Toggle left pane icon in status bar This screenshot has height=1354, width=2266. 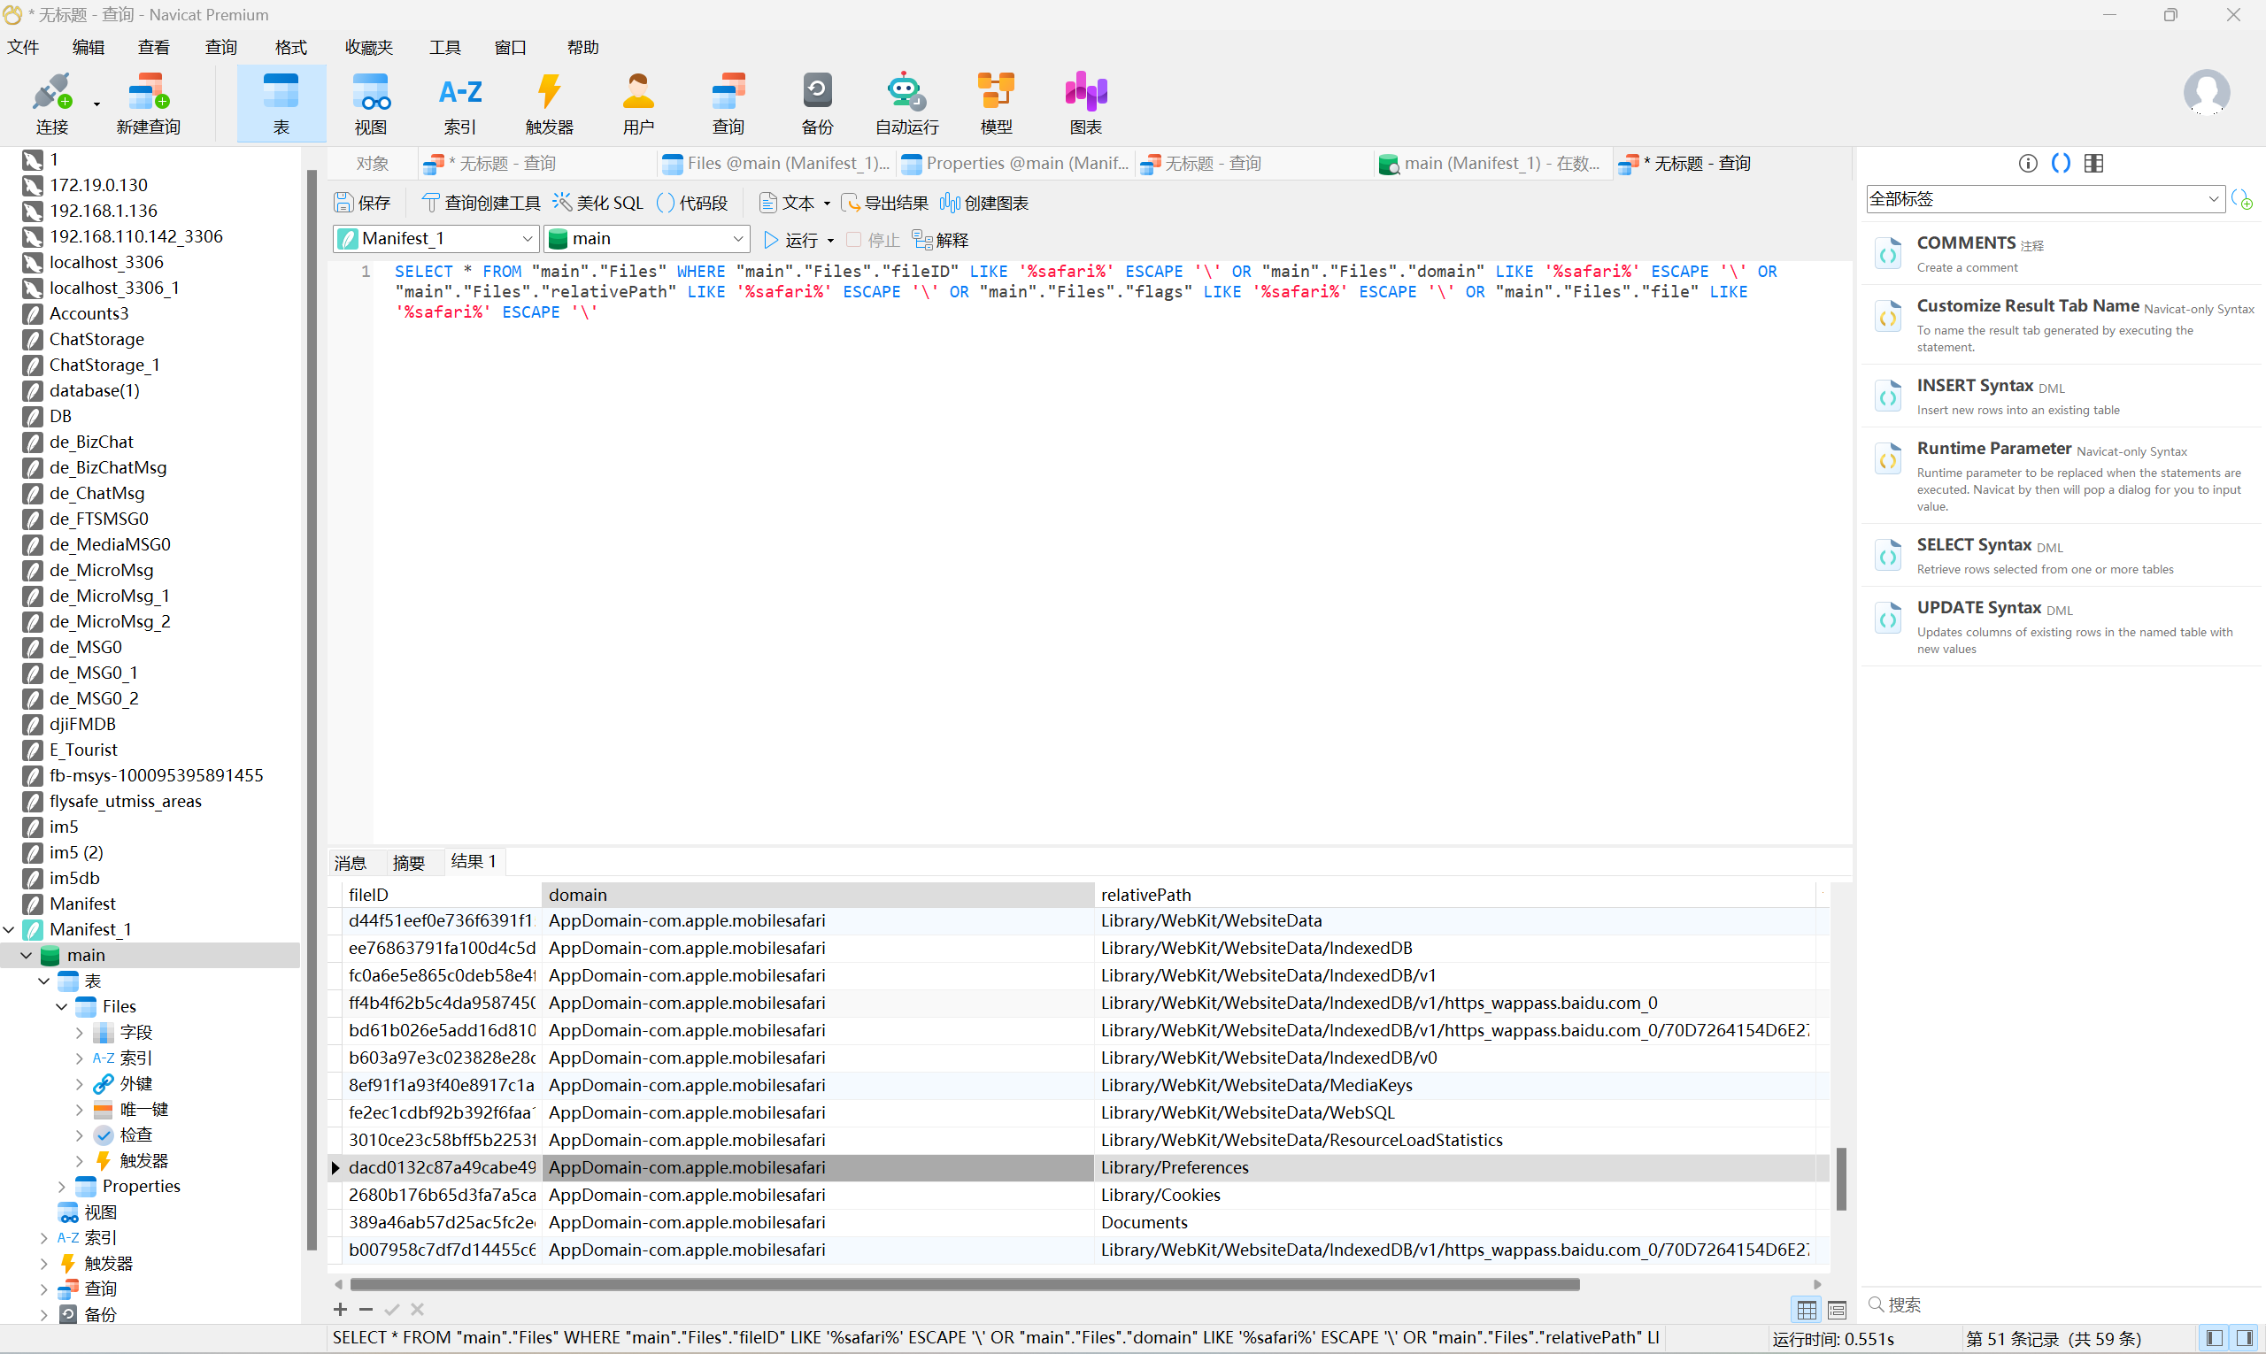tap(2215, 1338)
